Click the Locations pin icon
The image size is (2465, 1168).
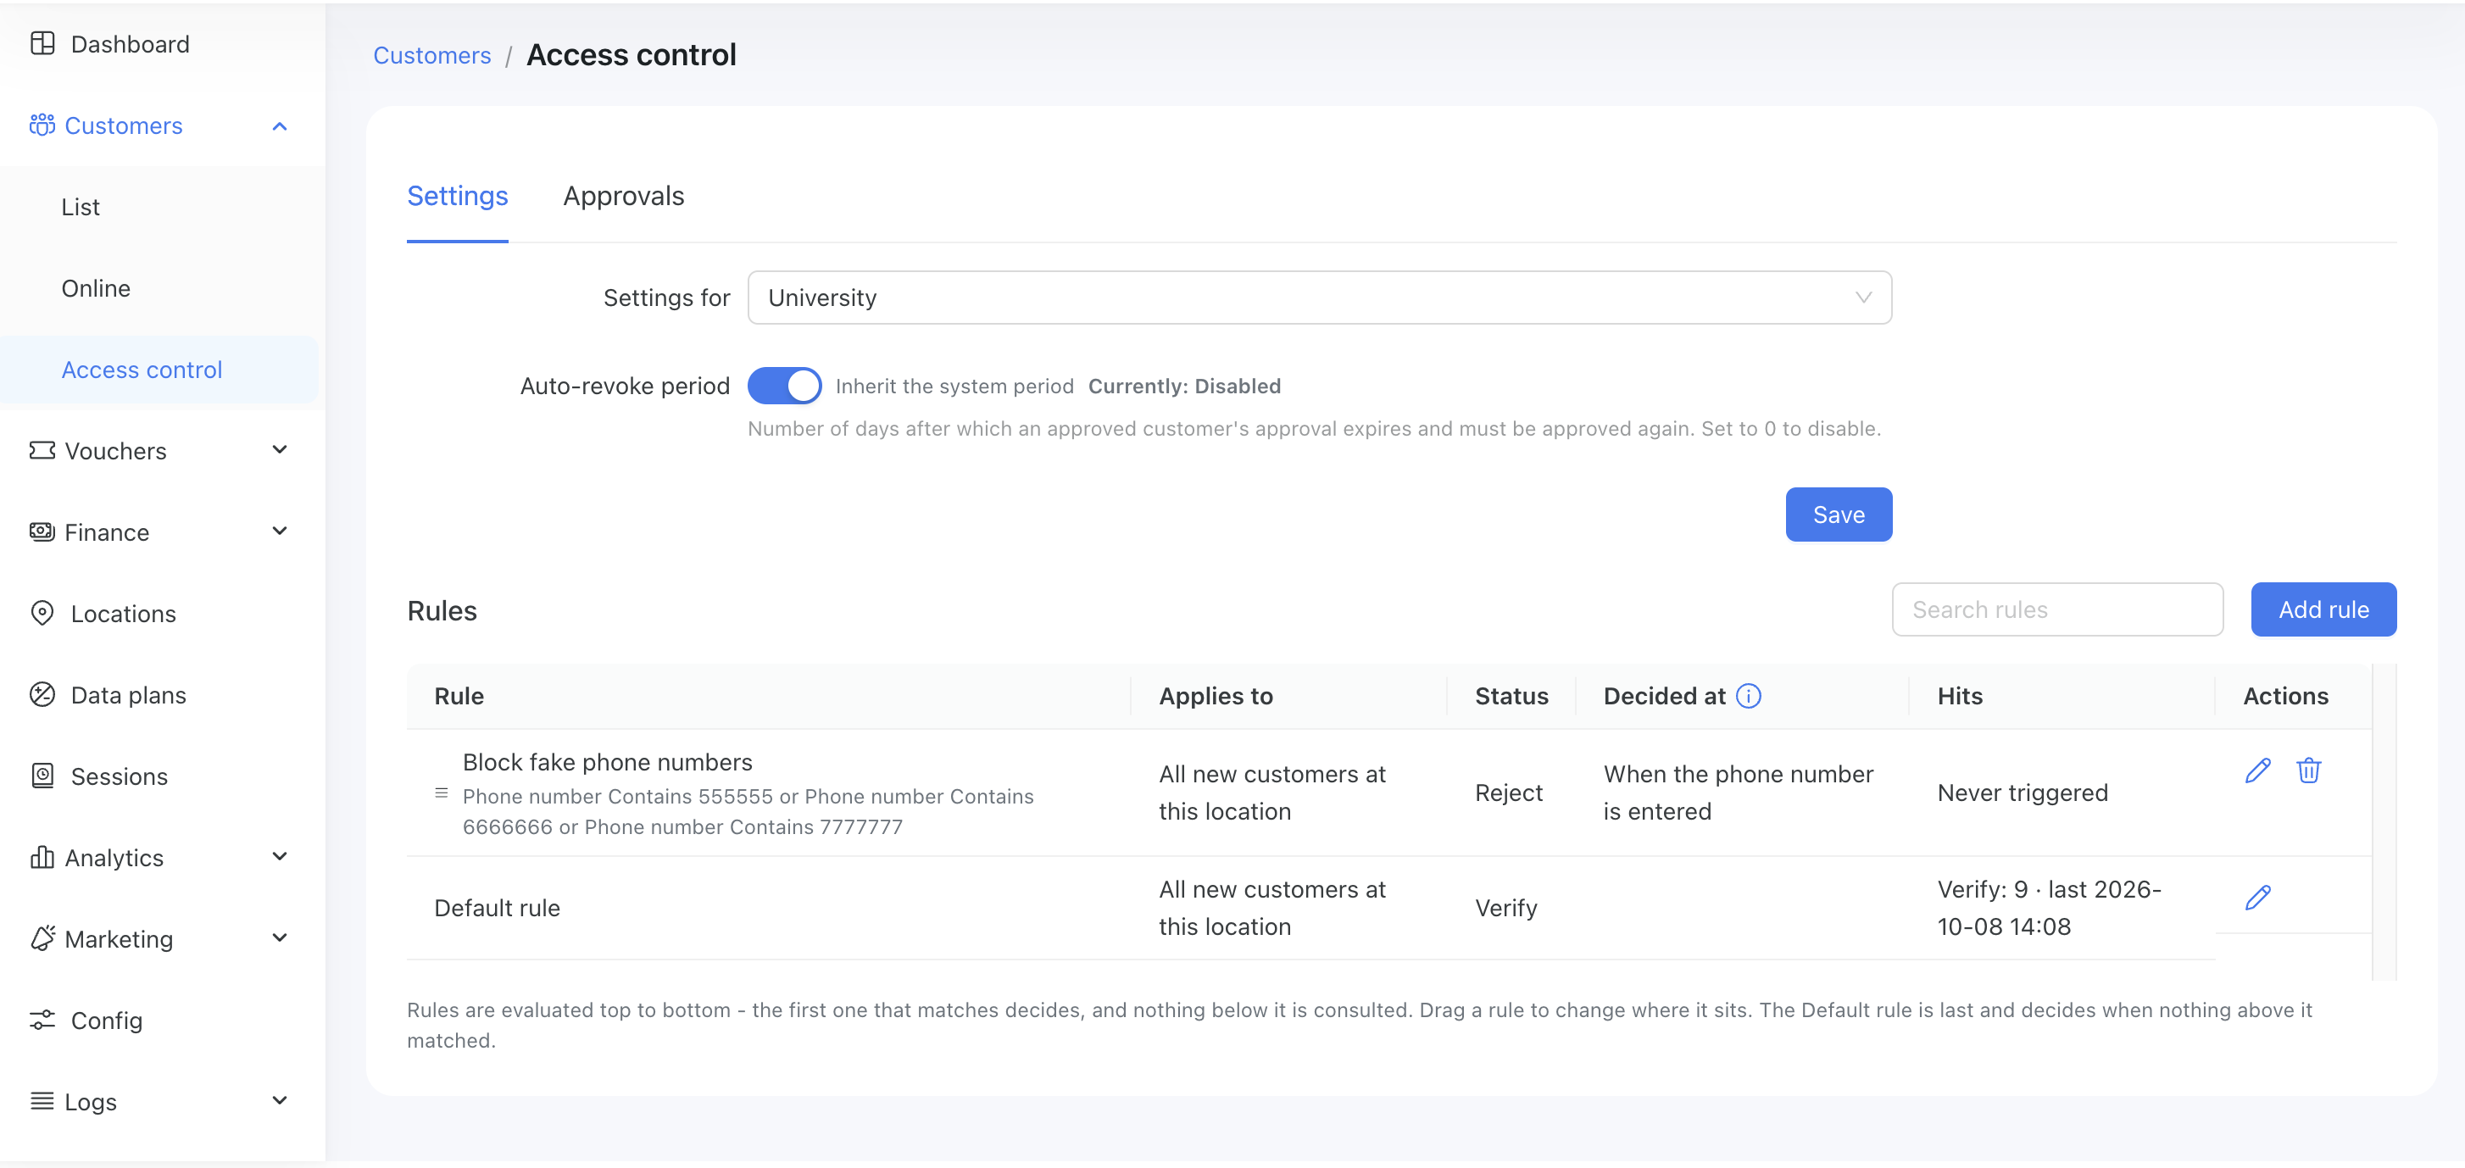[42, 613]
